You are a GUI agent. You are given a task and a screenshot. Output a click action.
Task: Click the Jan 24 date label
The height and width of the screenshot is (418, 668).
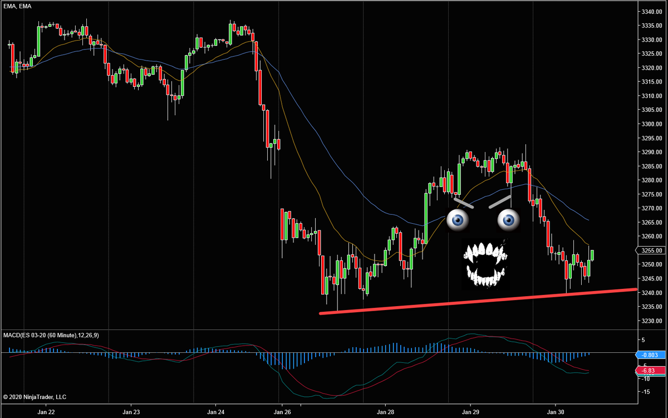215,412
